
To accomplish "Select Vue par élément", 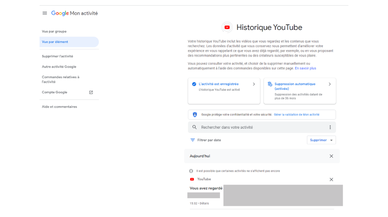I will click(69, 42).
